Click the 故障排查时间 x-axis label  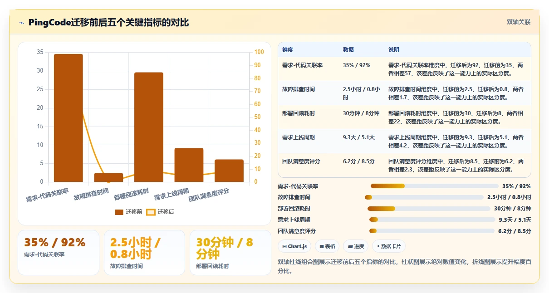[91, 194]
